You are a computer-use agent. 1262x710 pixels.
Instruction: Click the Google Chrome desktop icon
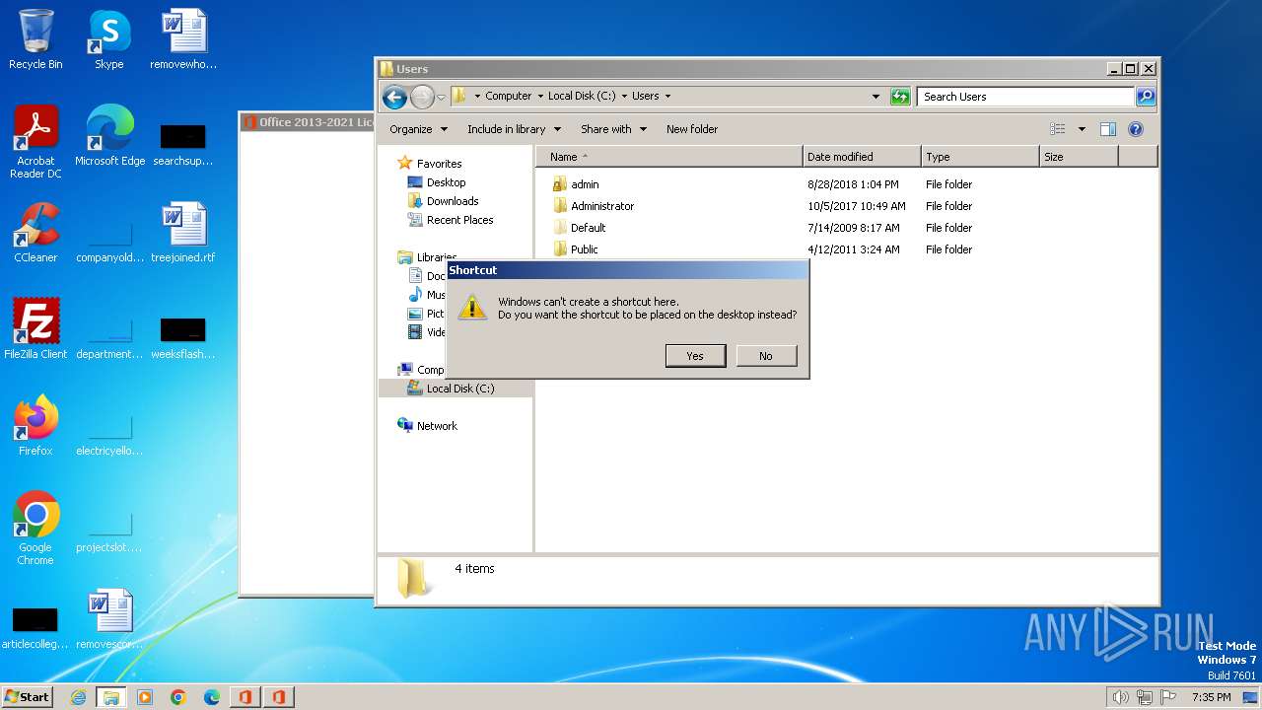(x=35, y=529)
